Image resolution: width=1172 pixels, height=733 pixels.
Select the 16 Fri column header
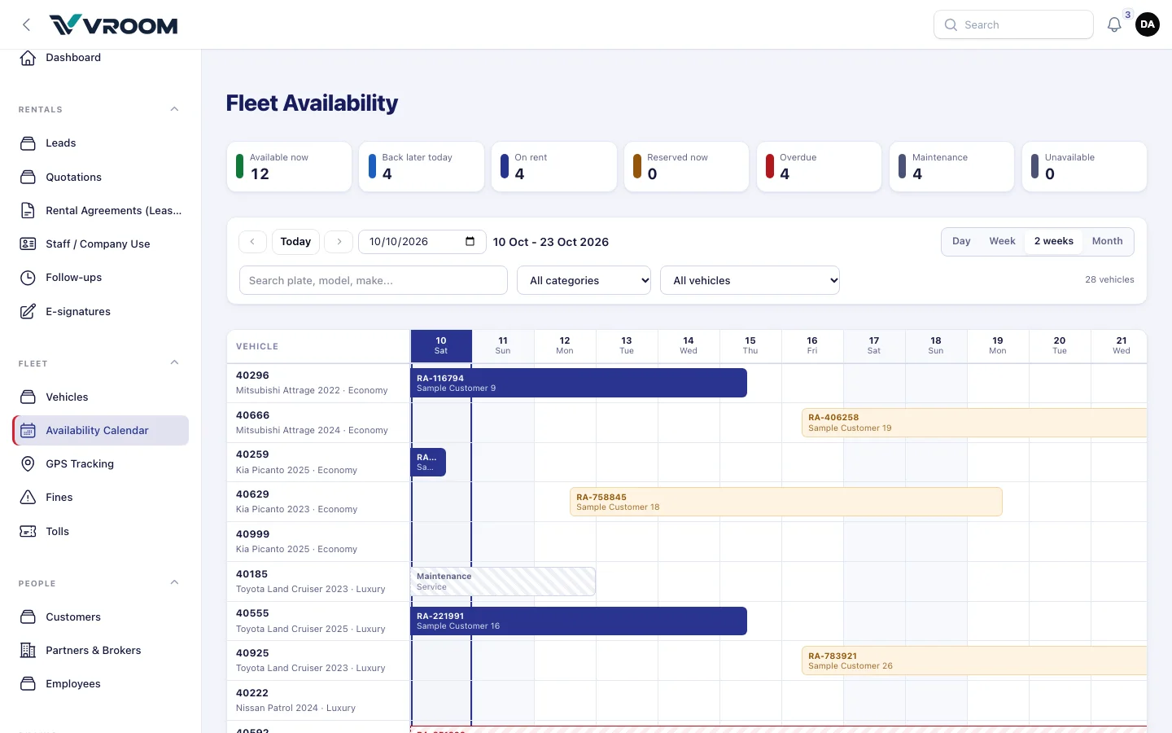coord(812,346)
